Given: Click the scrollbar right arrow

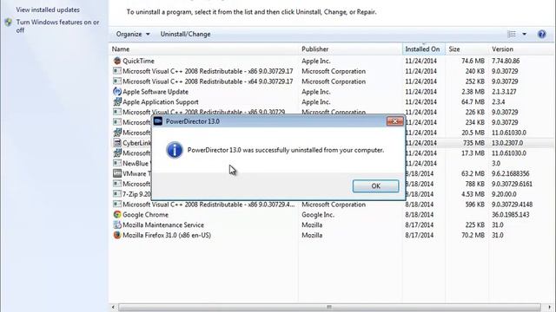Looking at the screenshot, I should [549, 307].
